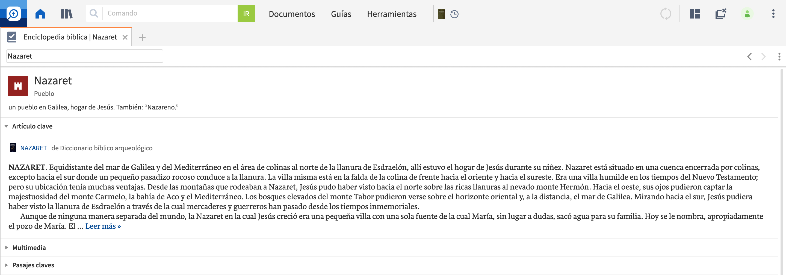Focus the Comando command box
Image resolution: width=786 pixels, height=275 pixels.
(170, 13)
